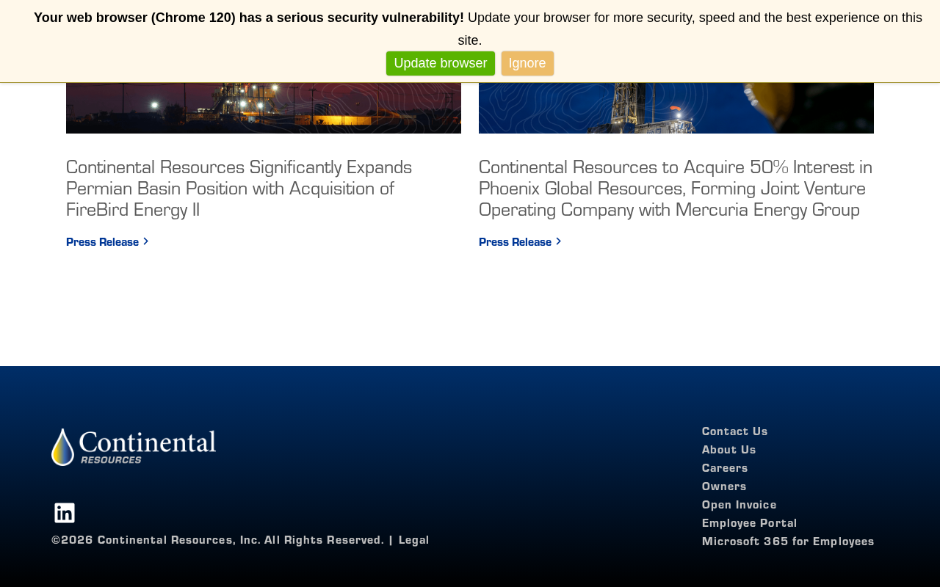Click the night refinery article image
The image size is (940, 587).
[x=264, y=108]
